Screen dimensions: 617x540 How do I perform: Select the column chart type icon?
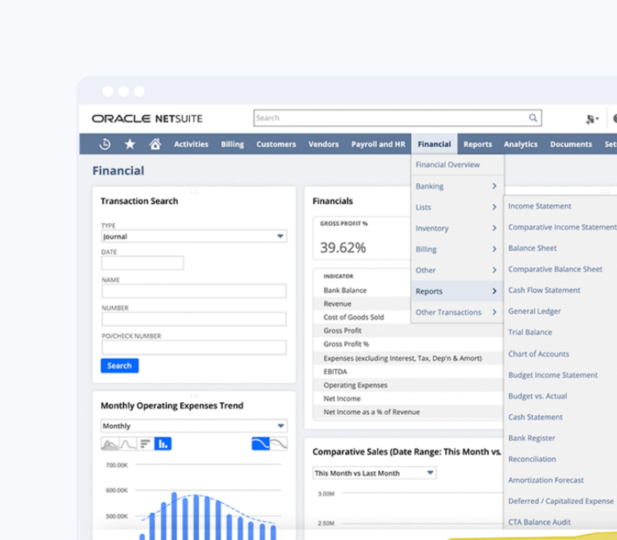coord(163,444)
